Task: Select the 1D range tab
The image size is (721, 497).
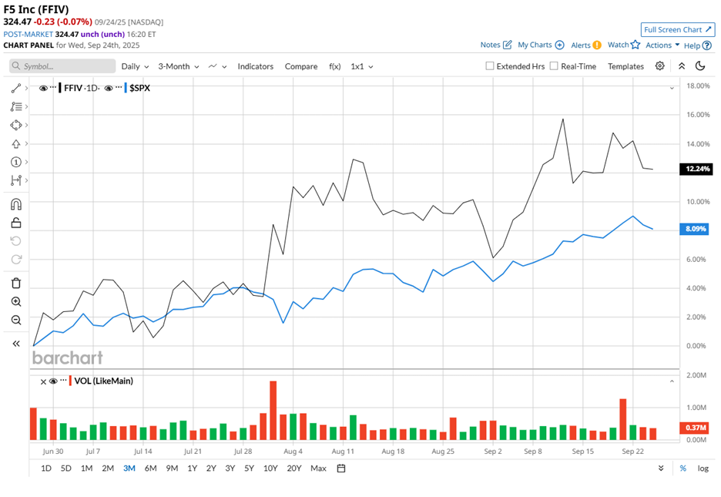Action: click(x=46, y=468)
